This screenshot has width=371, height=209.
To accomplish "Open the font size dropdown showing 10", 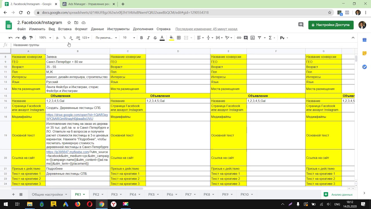I will (x=129, y=38).
